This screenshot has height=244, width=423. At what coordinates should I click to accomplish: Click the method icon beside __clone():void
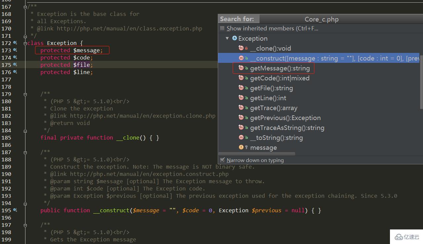coord(241,49)
